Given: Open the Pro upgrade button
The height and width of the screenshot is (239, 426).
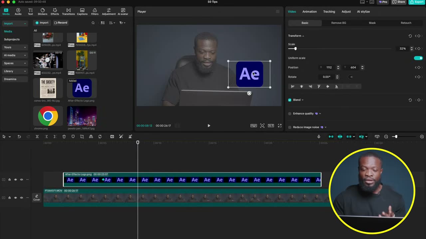Looking at the screenshot, I should [x=383, y=2].
